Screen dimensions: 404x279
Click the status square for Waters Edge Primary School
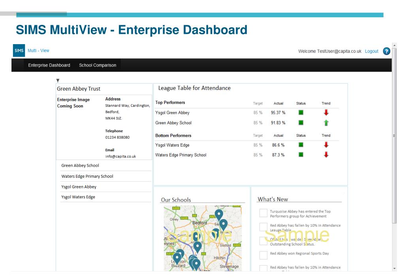(x=301, y=154)
